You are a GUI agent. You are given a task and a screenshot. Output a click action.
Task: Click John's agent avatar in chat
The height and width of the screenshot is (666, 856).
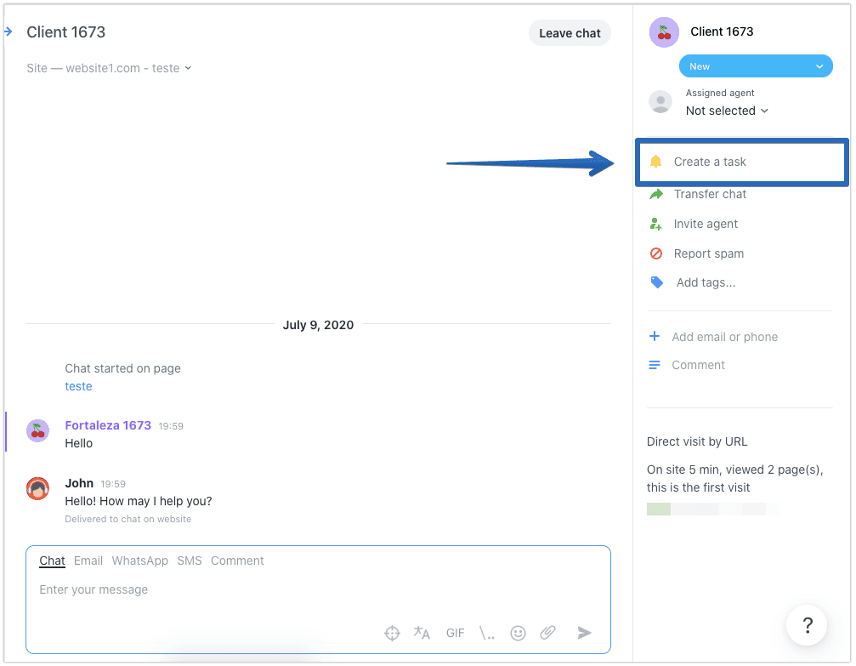pos(37,488)
